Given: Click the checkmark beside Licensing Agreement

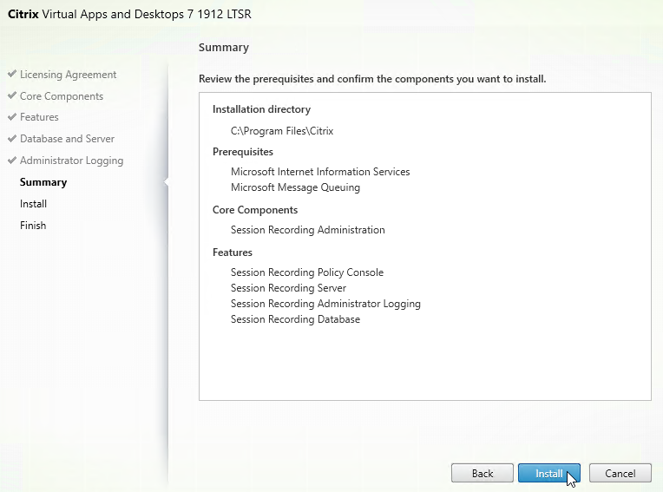Looking at the screenshot, I should click(x=12, y=75).
